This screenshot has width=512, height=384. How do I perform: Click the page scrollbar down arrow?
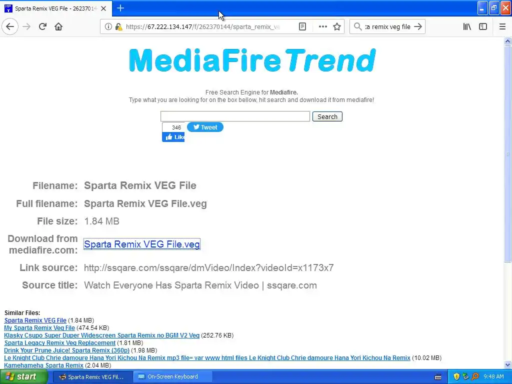[507, 365]
